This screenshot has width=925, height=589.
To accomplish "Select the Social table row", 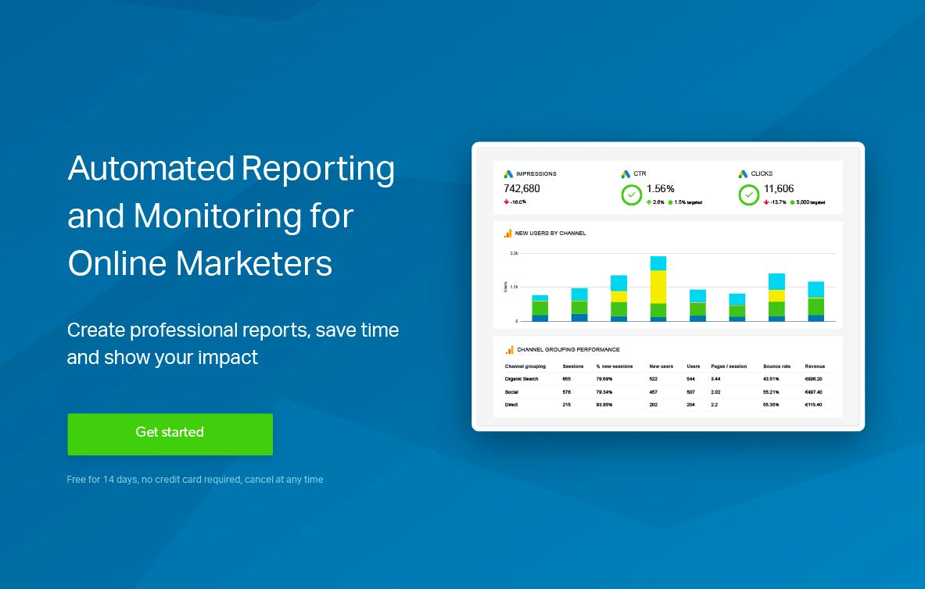I will 668,392.
